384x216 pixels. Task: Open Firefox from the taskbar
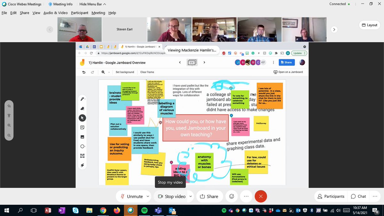click(x=117, y=211)
